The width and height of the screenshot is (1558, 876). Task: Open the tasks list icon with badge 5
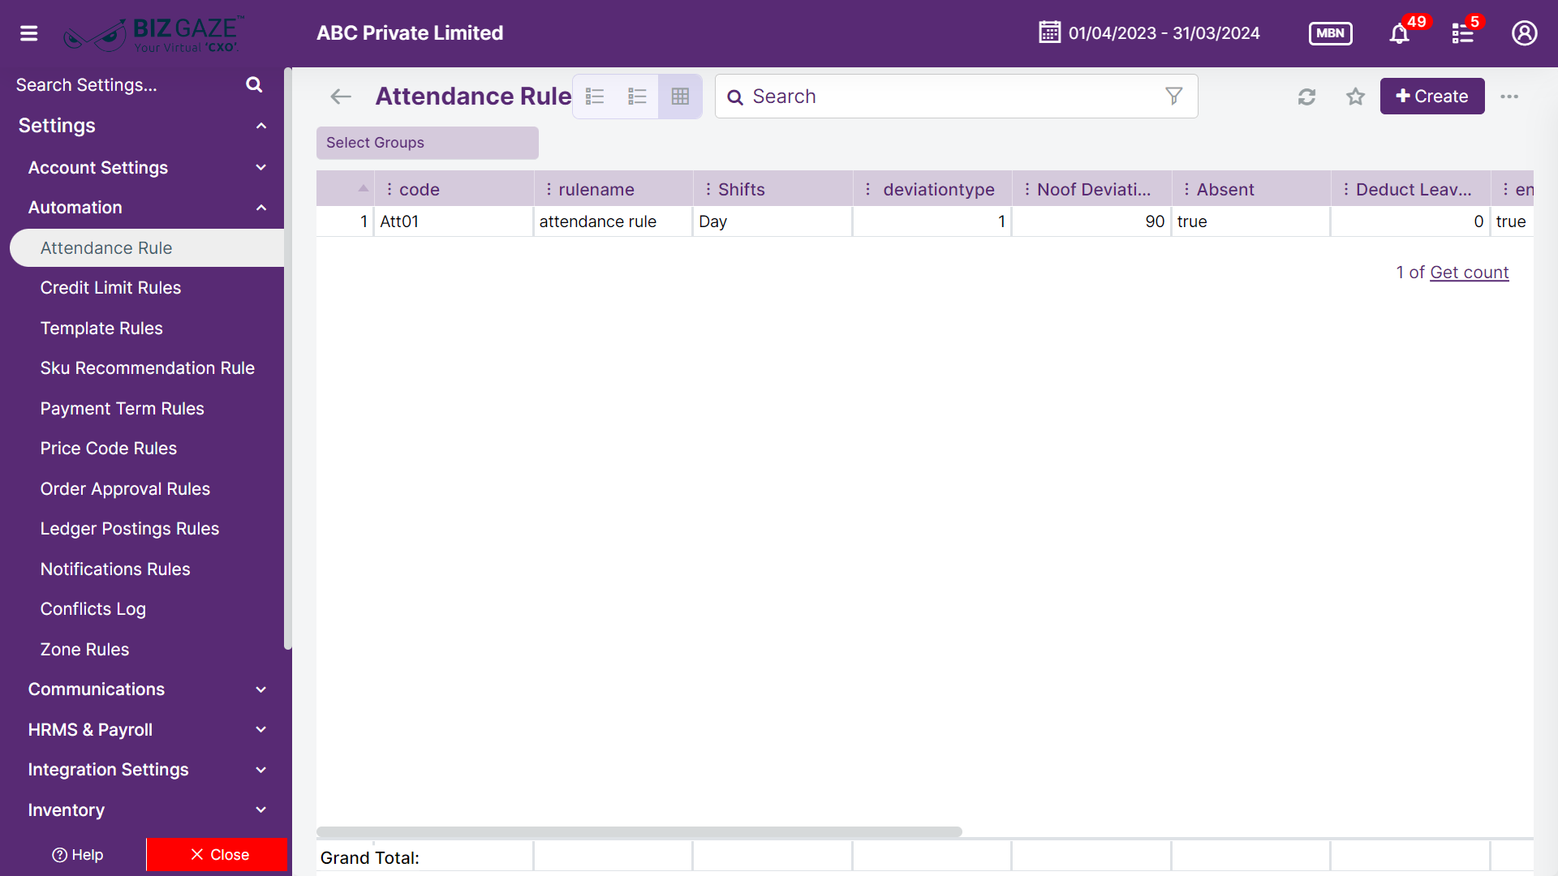pos(1462,33)
